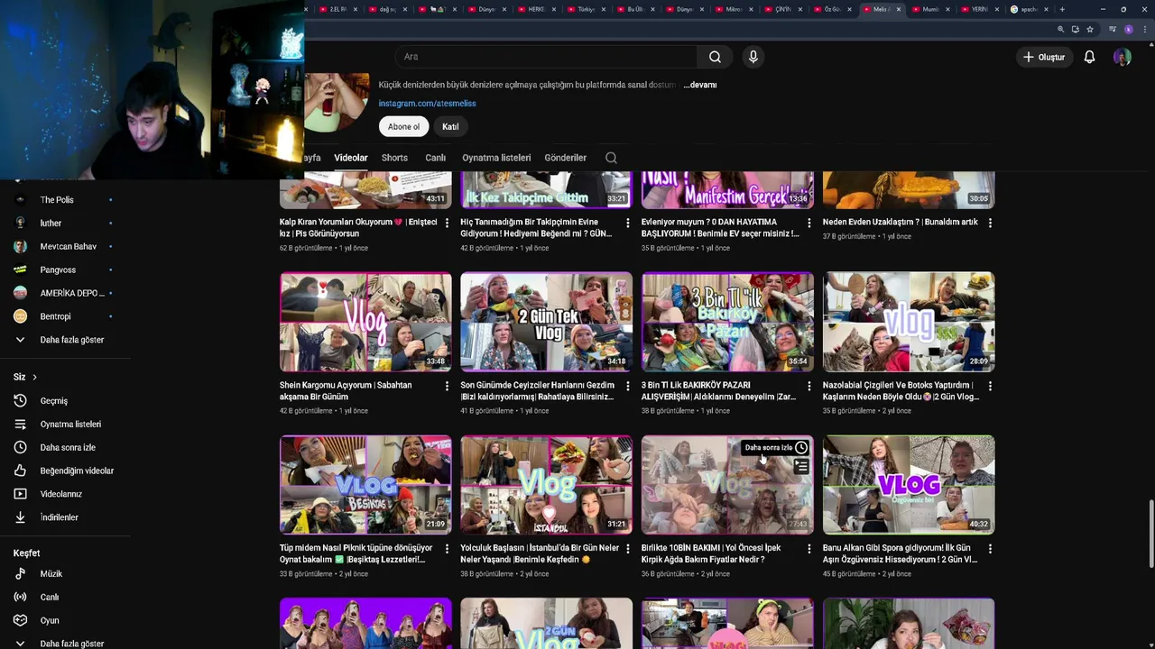1155x649 pixels.
Task: Open options menu for Neden Evden Uzaklaştım video
Action: (990, 223)
